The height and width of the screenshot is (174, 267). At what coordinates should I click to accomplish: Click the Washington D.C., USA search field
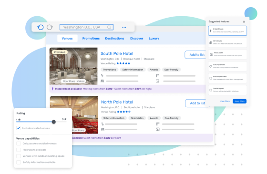coord(86,27)
